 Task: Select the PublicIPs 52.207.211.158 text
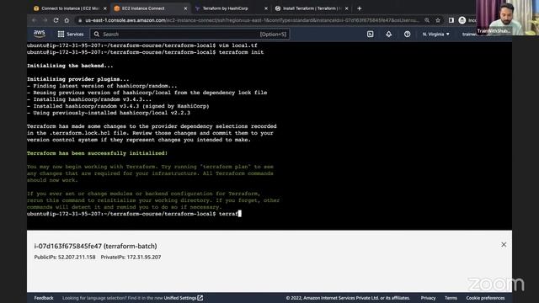[65, 257]
